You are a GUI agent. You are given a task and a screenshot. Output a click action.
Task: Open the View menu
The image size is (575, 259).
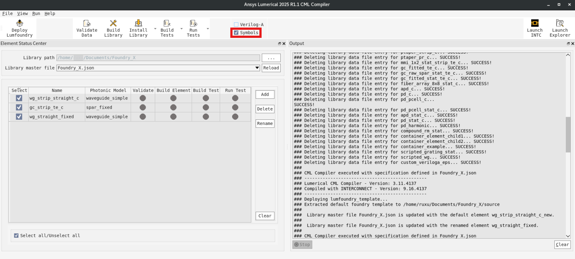(x=22, y=14)
